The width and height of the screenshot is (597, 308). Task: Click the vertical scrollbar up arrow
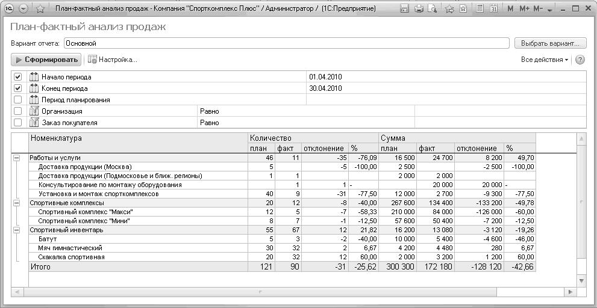tap(581, 139)
